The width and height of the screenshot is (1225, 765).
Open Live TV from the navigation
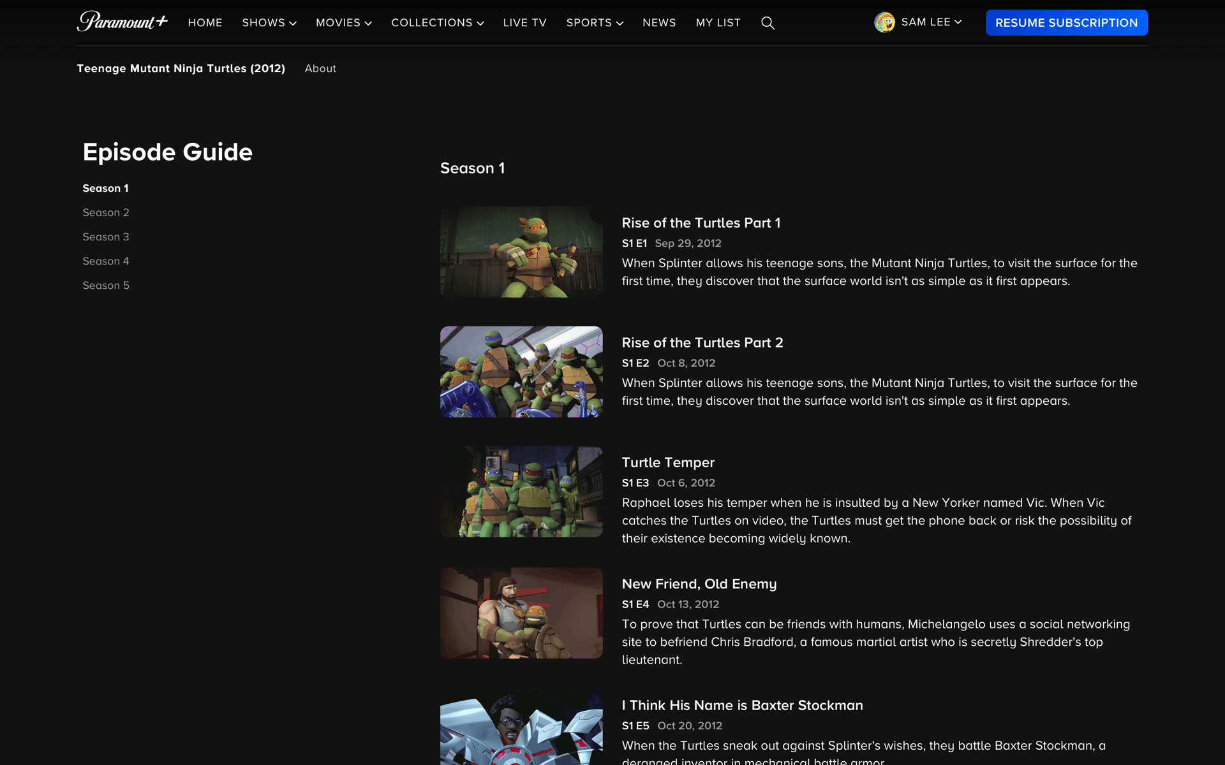tap(524, 23)
